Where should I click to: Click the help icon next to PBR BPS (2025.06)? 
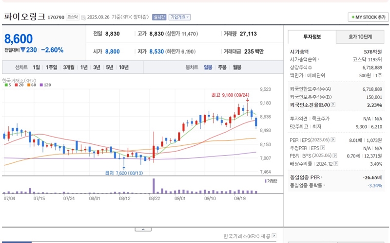335,156
